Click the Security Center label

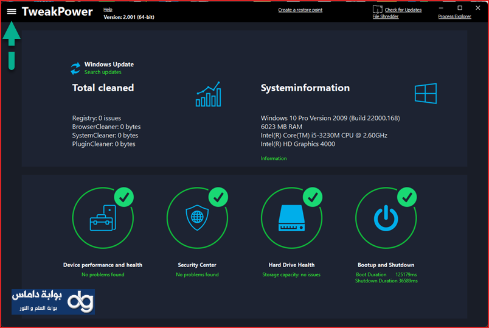coord(197,265)
